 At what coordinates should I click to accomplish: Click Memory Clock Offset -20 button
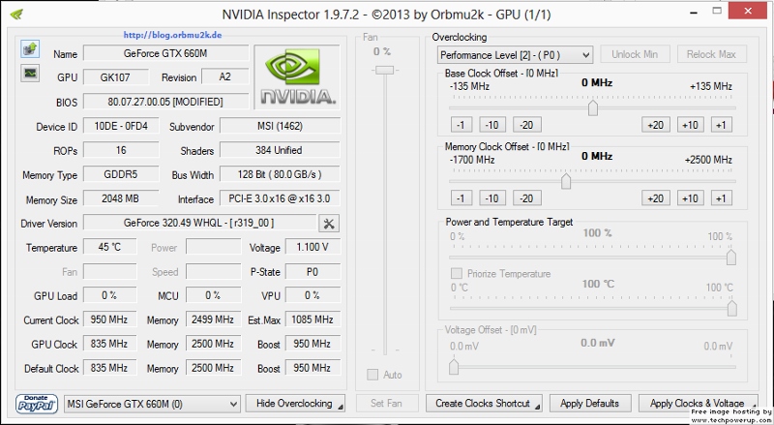click(526, 198)
